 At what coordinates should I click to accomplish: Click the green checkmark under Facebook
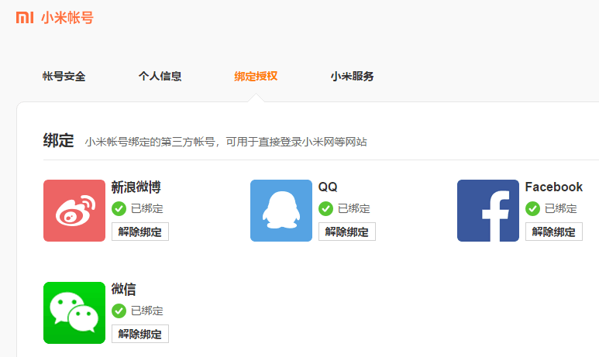click(532, 208)
